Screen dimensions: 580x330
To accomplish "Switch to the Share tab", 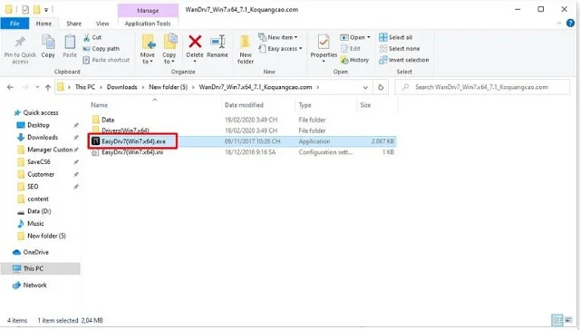I will pyautogui.click(x=73, y=24).
